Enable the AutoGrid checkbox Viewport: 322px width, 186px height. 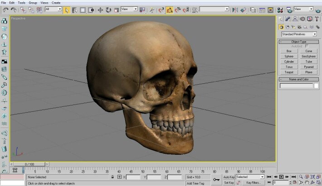pyautogui.click(x=307, y=46)
